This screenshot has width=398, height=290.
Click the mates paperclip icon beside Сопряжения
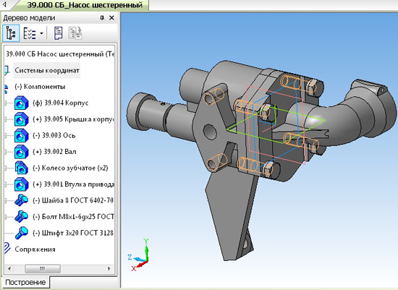(7, 248)
